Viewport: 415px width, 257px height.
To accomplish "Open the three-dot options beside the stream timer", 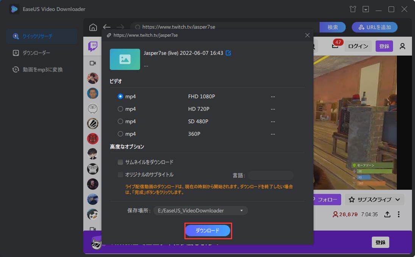I will click(398, 214).
